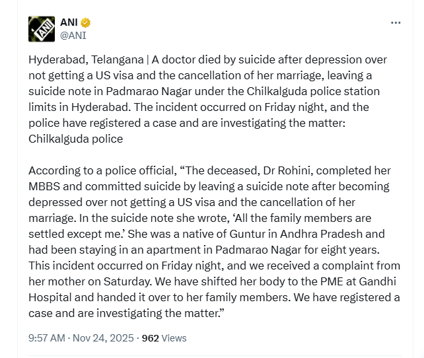Click the @ANI handle
Screen dimensions: 424x358
[x=73, y=36]
